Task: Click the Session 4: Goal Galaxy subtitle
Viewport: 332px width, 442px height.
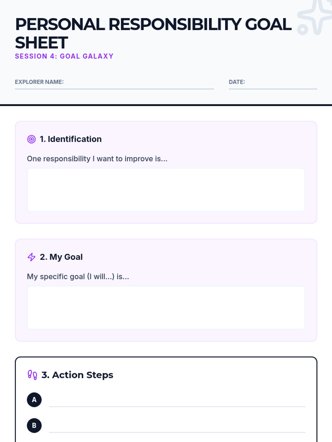Action: [x=64, y=56]
